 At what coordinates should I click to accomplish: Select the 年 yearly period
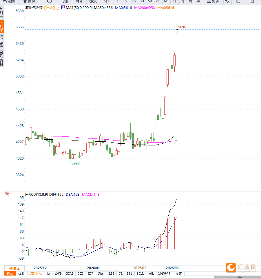[x=198, y=1]
